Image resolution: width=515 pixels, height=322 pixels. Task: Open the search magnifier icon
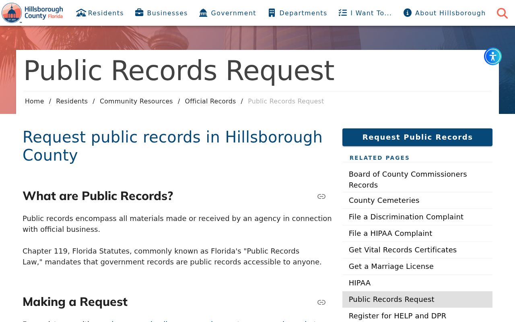click(x=502, y=13)
